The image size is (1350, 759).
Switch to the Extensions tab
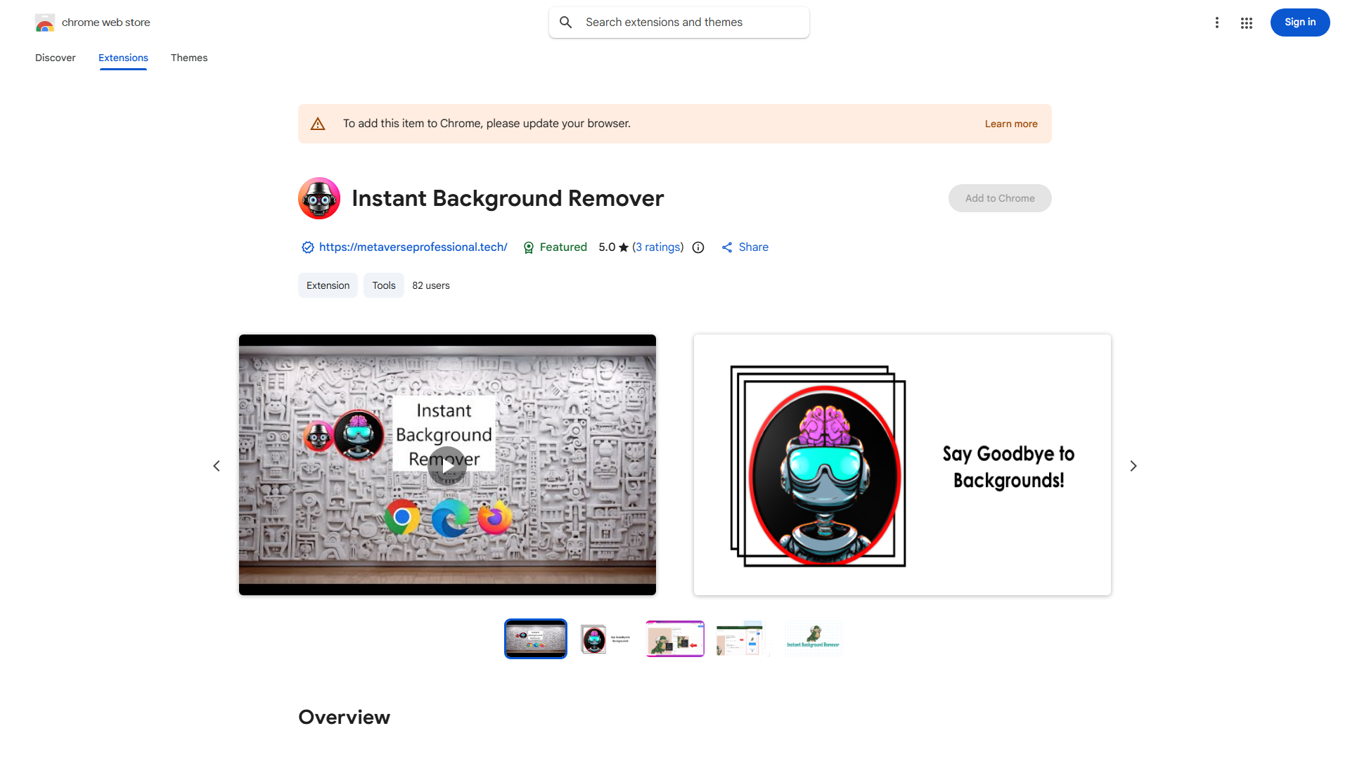point(122,58)
